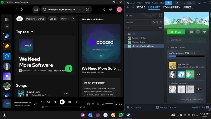This screenshot has height=119, width=211.
Task: Open Spotify Browse icon in search bar
Action: click(88, 10)
